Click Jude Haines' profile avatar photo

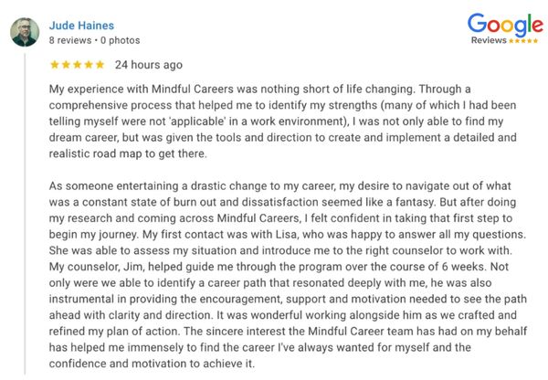[x=24, y=33]
